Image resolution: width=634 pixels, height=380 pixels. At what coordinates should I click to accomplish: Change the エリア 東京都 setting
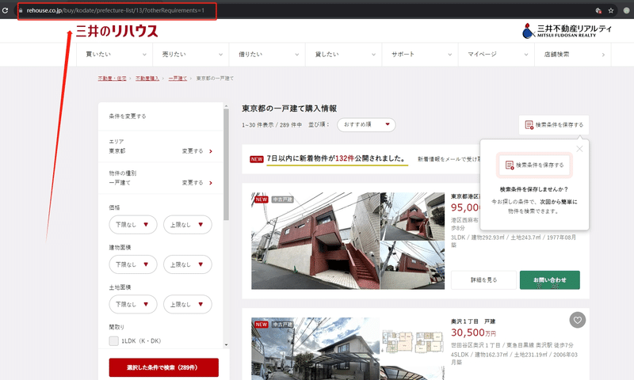(x=197, y=151)
